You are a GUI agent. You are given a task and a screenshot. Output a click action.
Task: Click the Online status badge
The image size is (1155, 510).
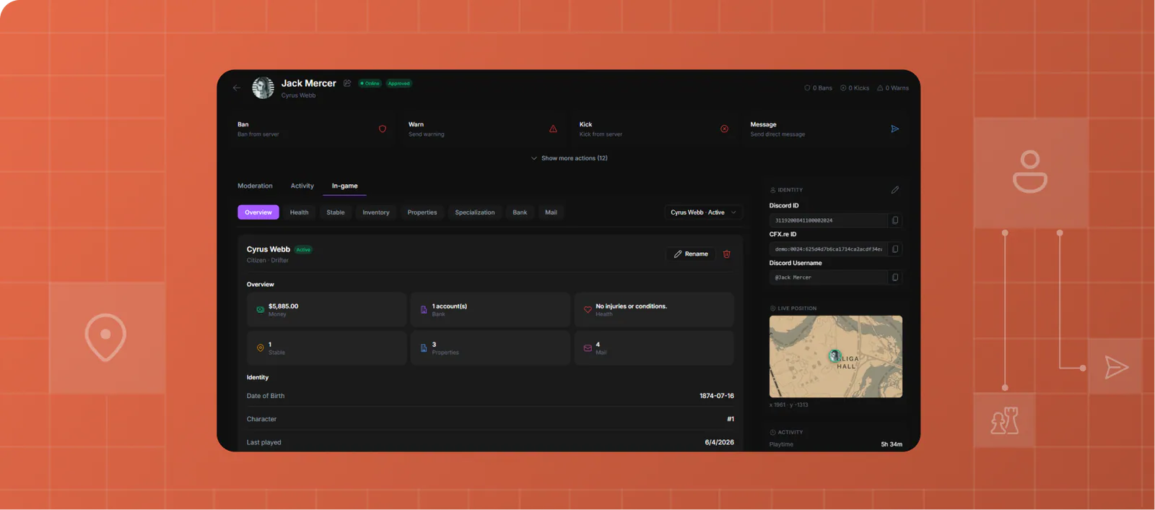point(370,83)
